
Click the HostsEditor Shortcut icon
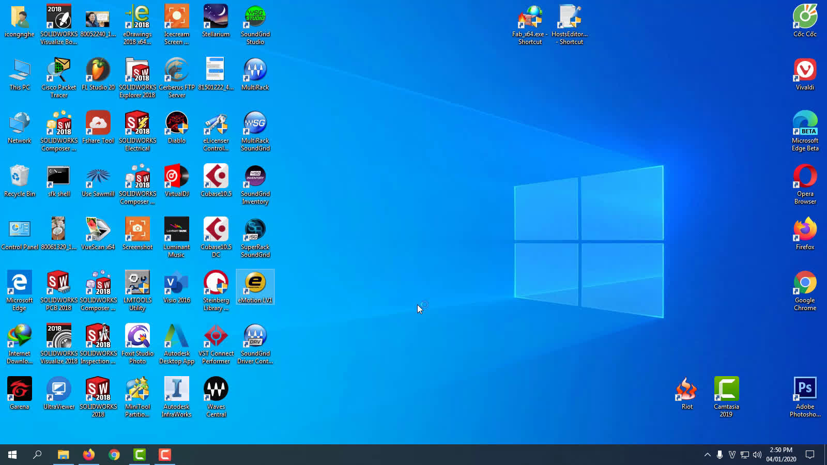[x=570, y=25]
